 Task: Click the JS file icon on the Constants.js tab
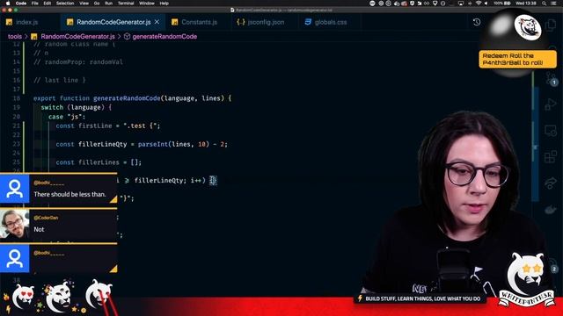(x=174, y=22)
